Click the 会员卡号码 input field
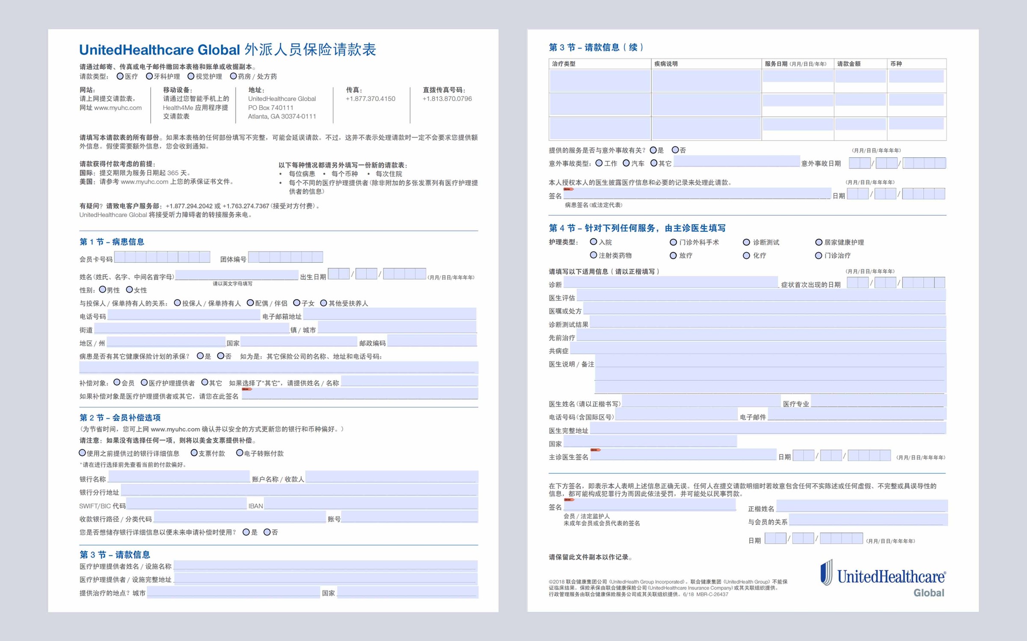This screenshot has height=641, width=1027. coord(162,257)
